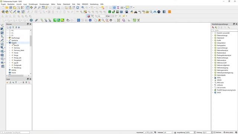Refresh the Browser panel
Viewport: 238px width, 134px height.
tap(10, 28)
